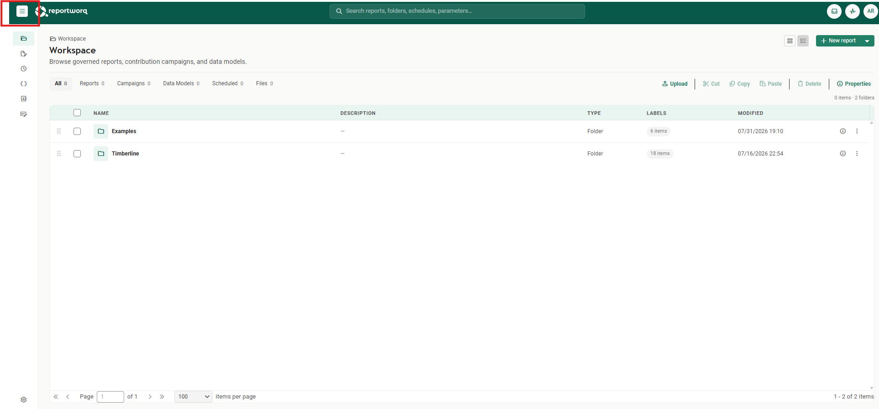879x409 pixels.
Task: Open settings gear in sidebar
Action: 24,399
